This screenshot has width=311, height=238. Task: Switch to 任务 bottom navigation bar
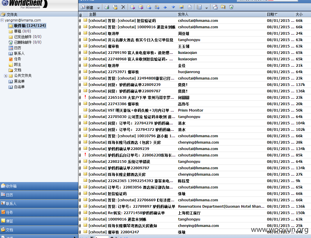pyautogui.click(x=39, y=212)
